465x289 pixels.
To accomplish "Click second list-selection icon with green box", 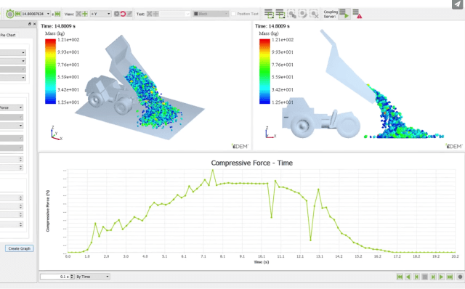I will pyautogui.click(x=280, y=14).
